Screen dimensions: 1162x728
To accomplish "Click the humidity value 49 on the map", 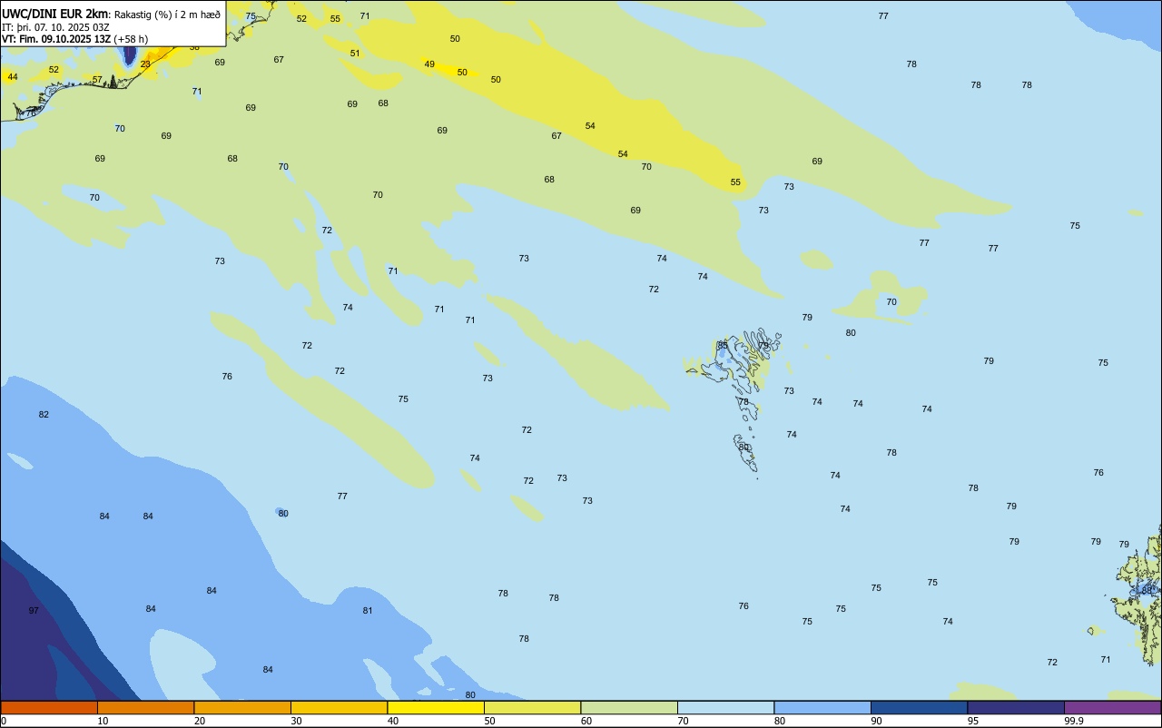I will [429, 64].
